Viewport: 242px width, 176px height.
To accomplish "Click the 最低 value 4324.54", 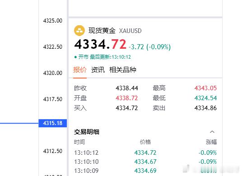I will pyautogui.click(x=205, y=98).
